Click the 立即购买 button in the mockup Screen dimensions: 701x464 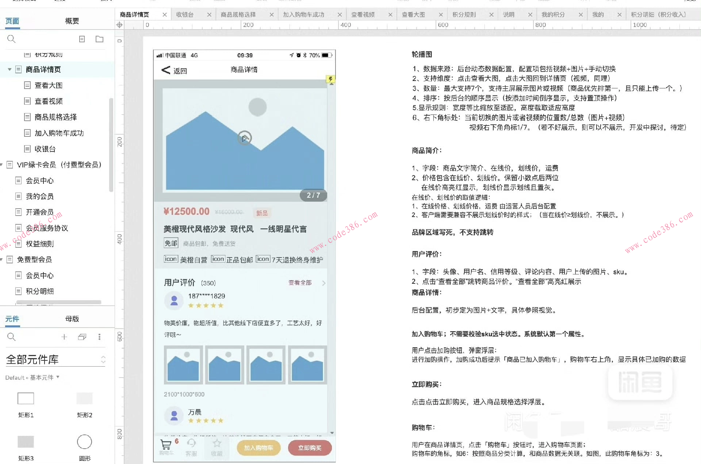[309, 448]
